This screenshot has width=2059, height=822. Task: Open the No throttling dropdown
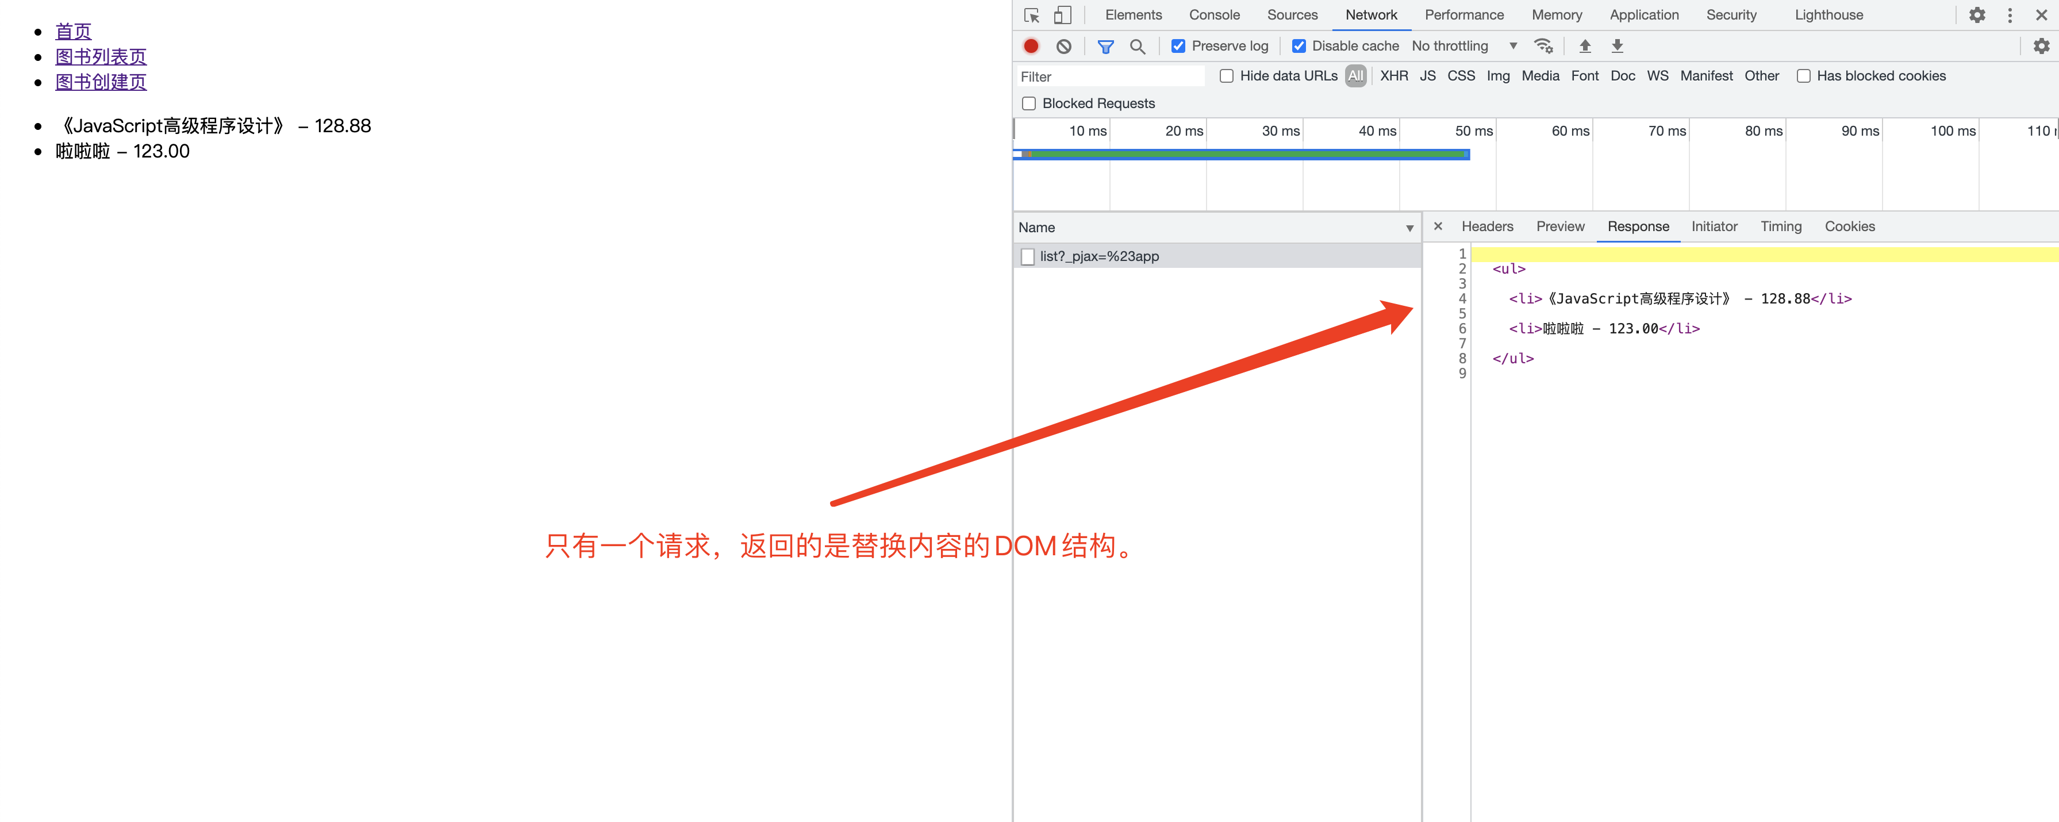pyautogui.click(x=1464, y=47)
